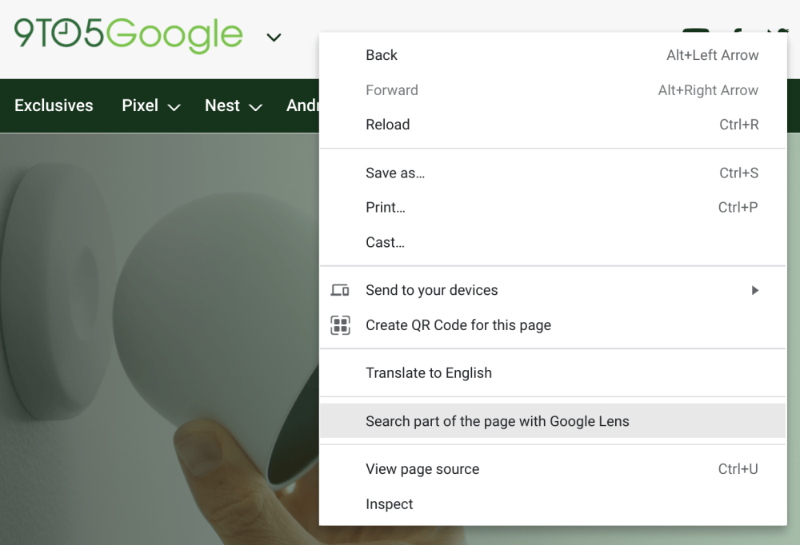The width and height of the screenshot is (800, 545).
Task: Open the Exclusives section link
Action: pos(54,105)
